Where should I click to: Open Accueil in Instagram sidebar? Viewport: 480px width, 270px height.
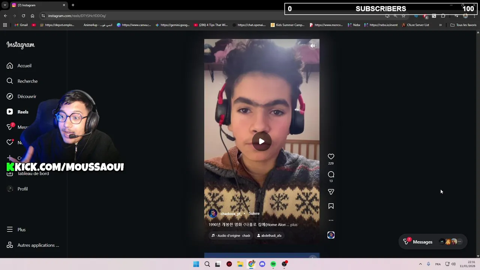click(24, 66)
